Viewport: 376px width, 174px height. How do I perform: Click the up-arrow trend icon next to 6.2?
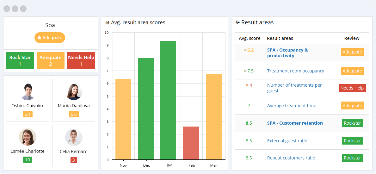tap(245, 50)
